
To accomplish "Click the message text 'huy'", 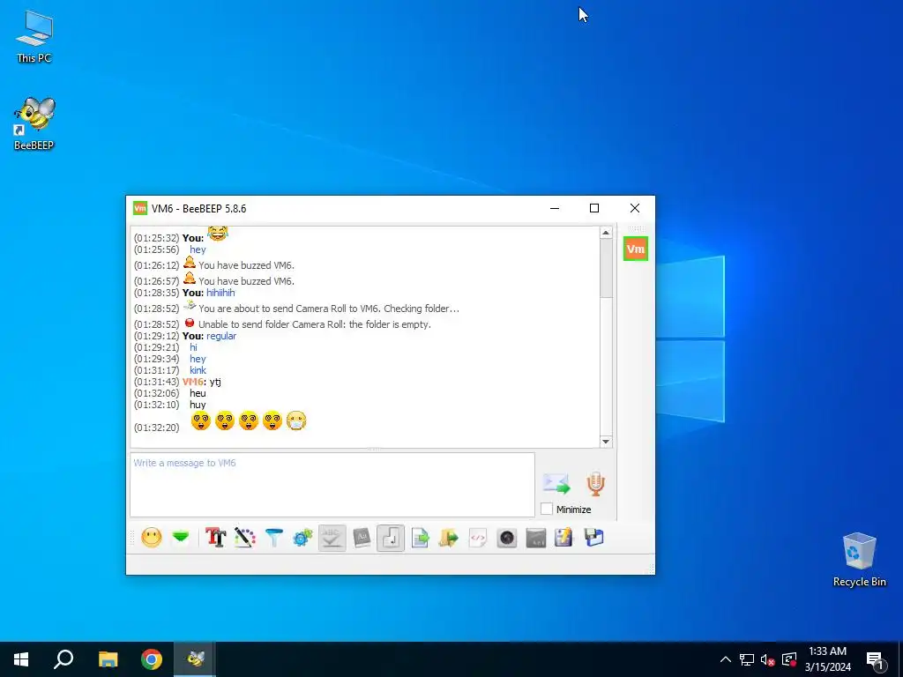I will click(x=198, y=405).
